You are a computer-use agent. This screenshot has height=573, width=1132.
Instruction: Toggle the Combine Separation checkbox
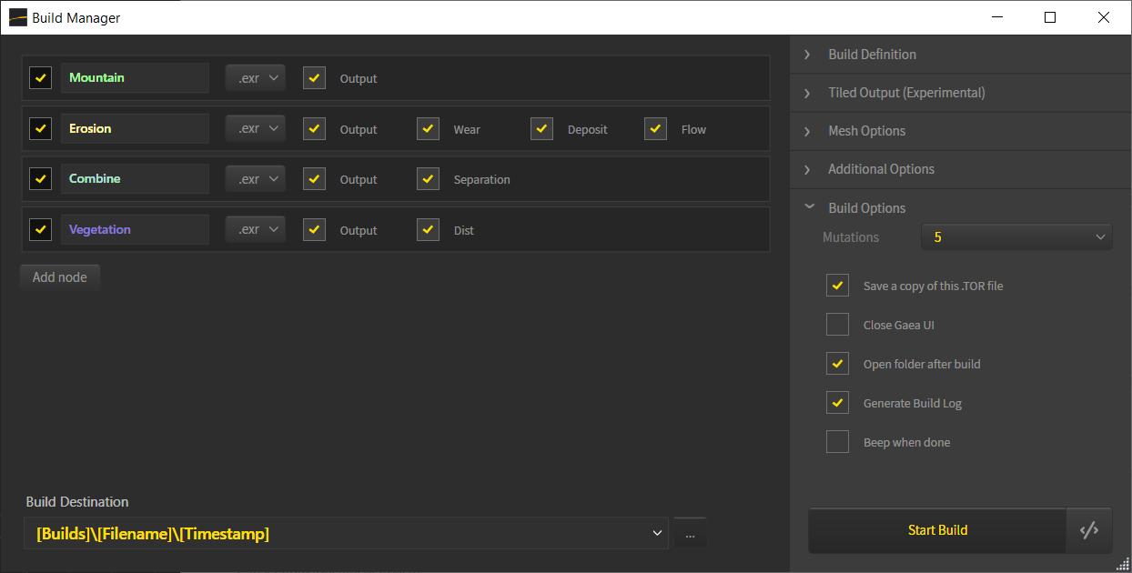[429, 179]
